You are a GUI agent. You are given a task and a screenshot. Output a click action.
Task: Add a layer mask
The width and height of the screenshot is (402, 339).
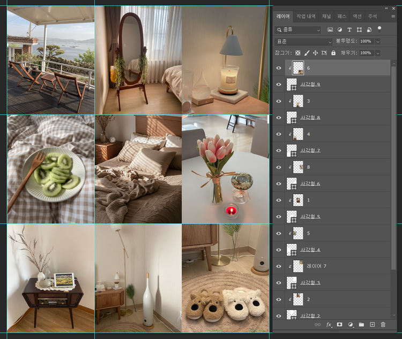339,325
